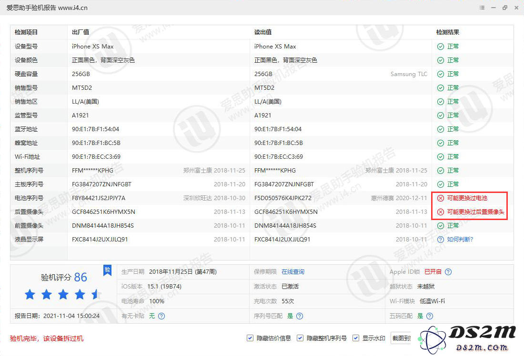
Task: Click the green check icon for Wi-Fi地址 row
Action: pyautogui.click(x=441, y=157)
